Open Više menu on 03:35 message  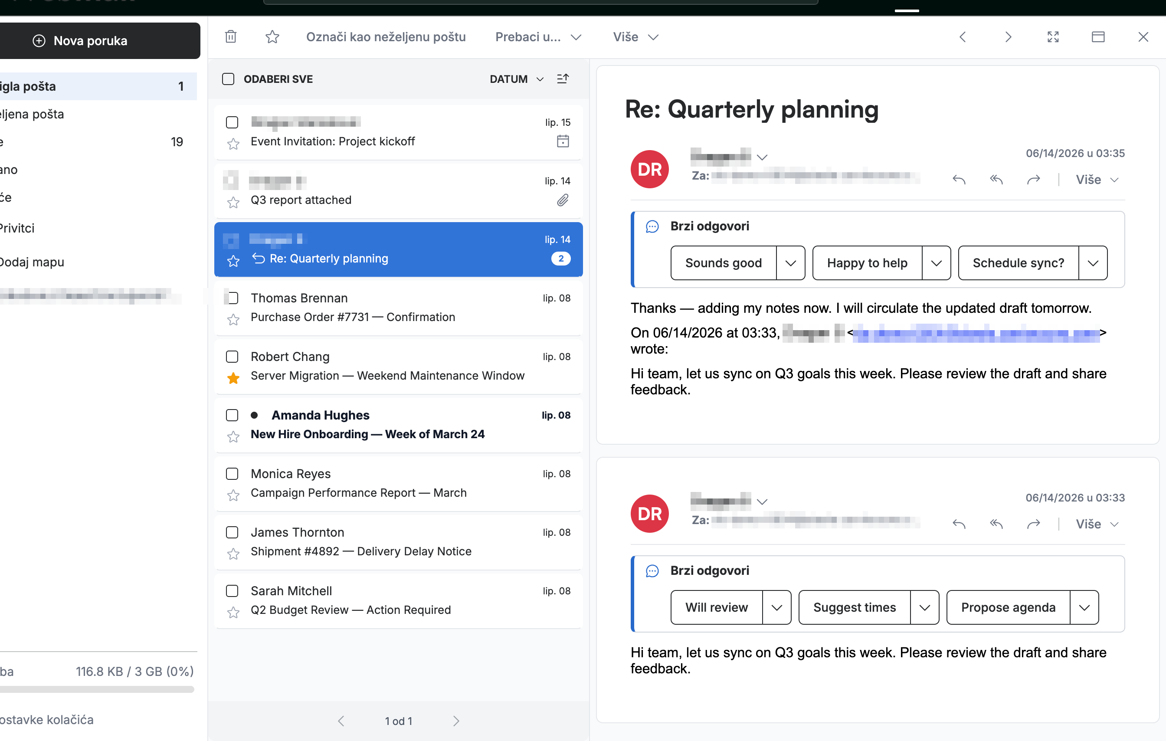coord(1097,180)
